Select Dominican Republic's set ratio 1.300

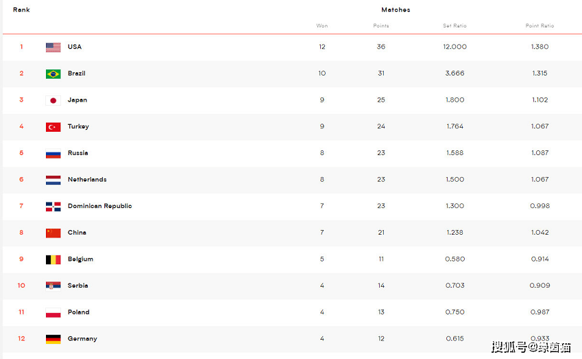pos(454,206)
